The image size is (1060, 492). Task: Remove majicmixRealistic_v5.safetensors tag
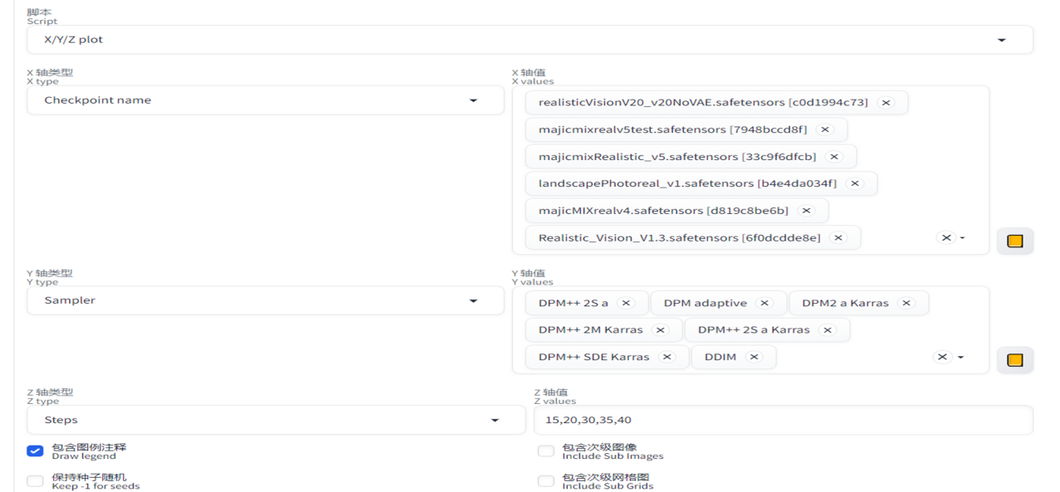tap(834, 157)
